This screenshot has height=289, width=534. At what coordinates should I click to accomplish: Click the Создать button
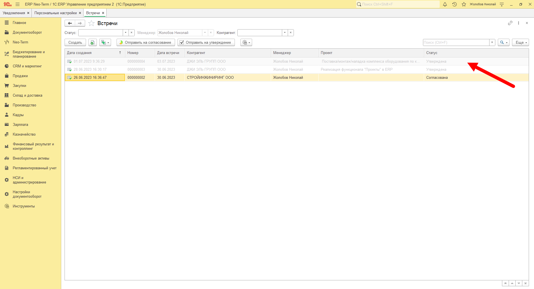coord(75,42)
